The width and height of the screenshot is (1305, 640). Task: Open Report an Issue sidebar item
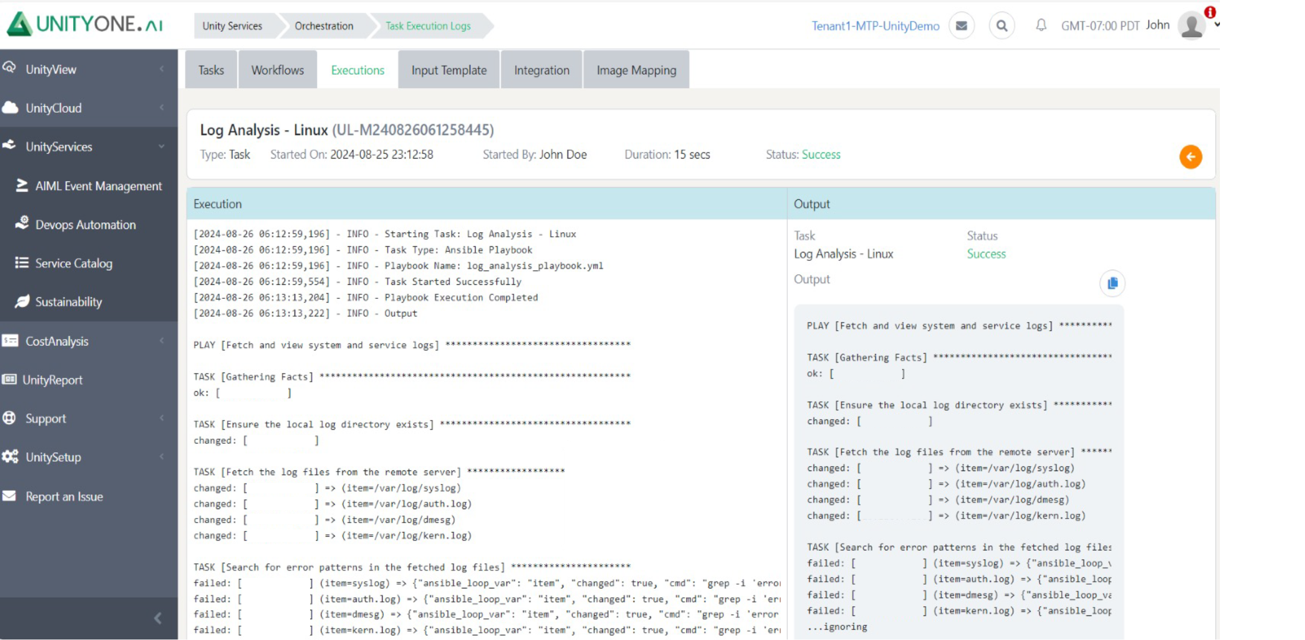(x=64, y=496)
